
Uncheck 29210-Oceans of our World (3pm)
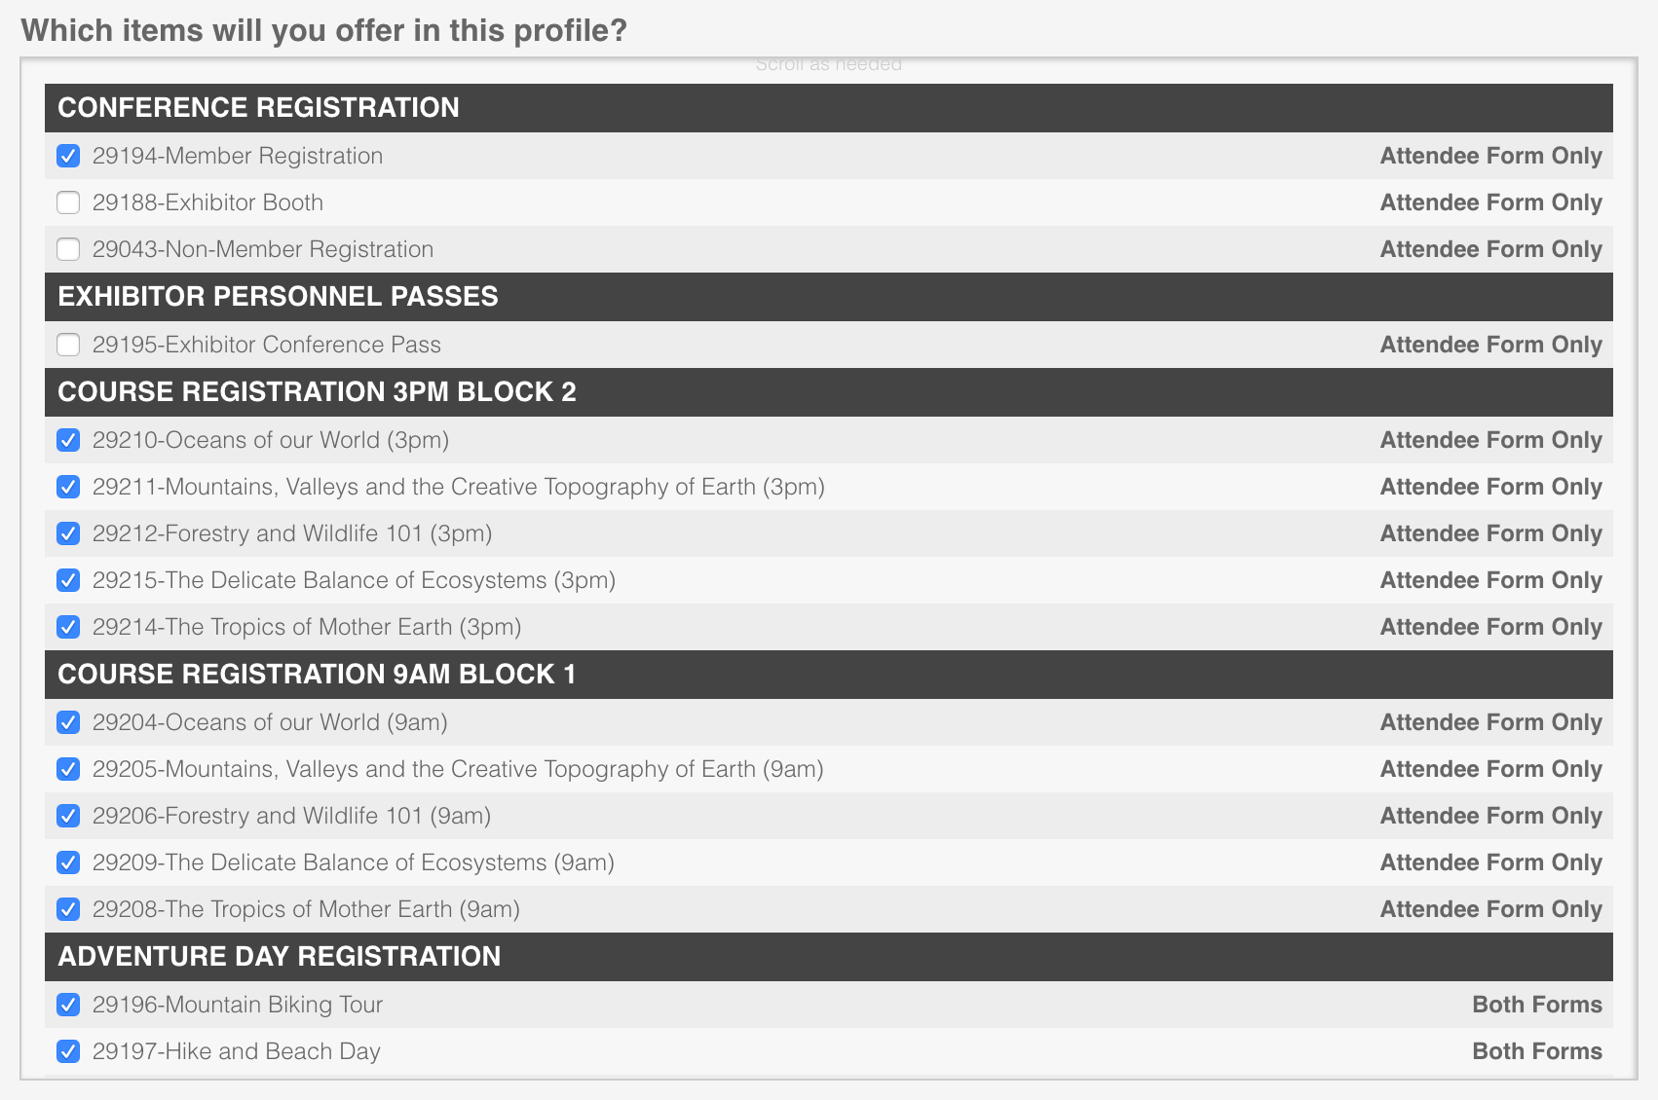pyautogui.click(x=68, y=440)
